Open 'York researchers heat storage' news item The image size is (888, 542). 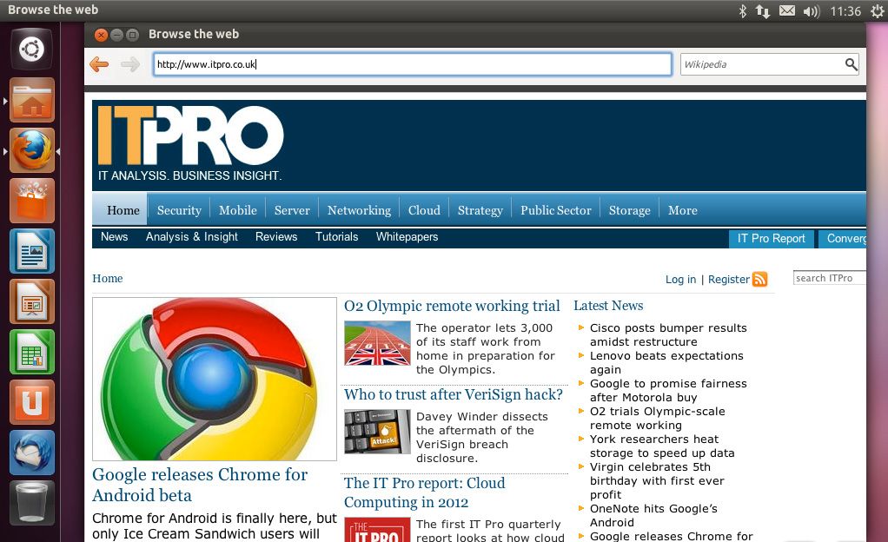click(662, 446)
